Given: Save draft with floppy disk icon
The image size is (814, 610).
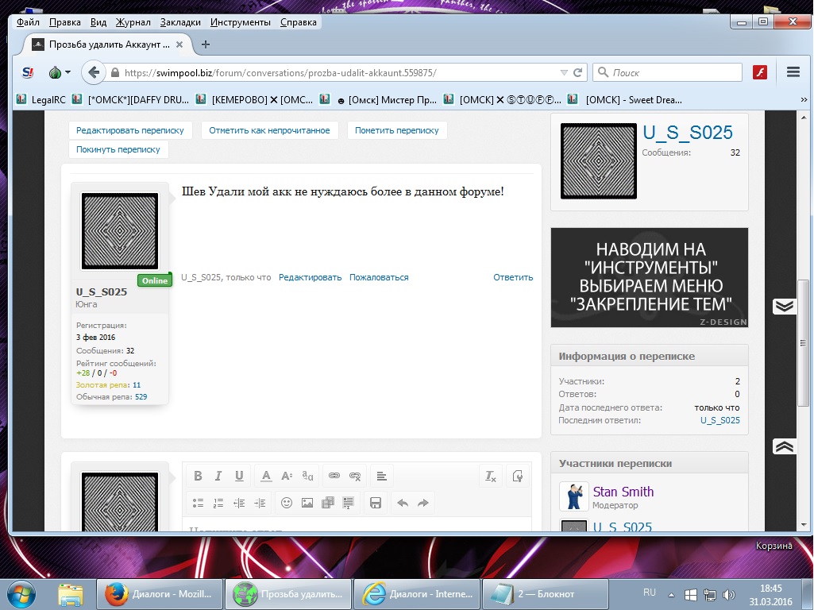Looking at the screenshot, I should point(376,503).
